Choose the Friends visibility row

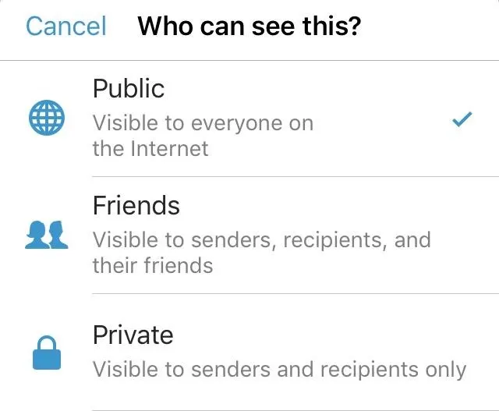click(249, 236)
